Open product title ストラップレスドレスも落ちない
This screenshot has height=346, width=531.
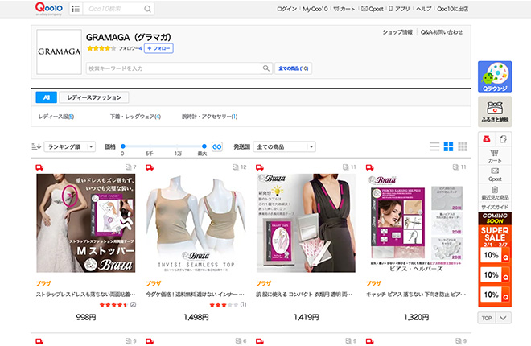point(85,295)
